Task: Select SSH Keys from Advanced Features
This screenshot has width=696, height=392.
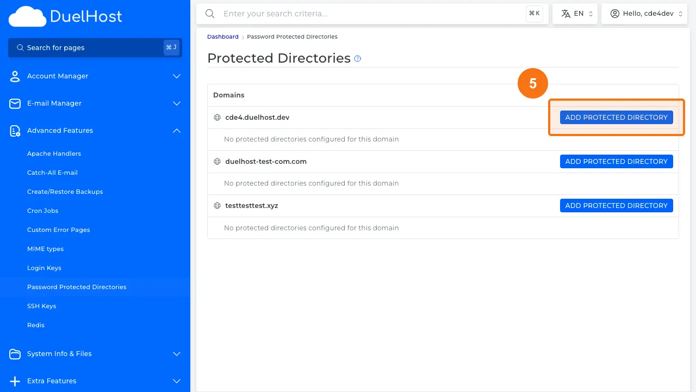Action: [x=41, y=306]
